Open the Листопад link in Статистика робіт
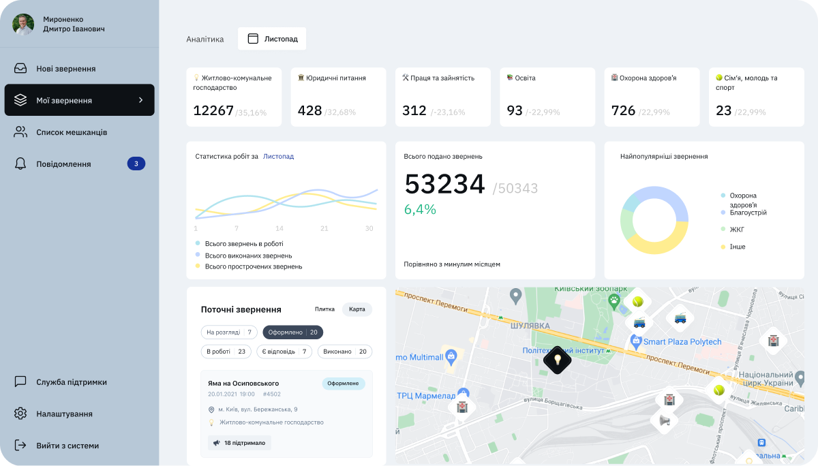Image resolution: width=818 pixels, height=466 pixels. point(278,157)
